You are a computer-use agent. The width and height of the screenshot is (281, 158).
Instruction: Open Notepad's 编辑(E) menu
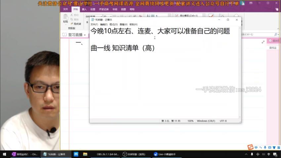tap(103, 24)
